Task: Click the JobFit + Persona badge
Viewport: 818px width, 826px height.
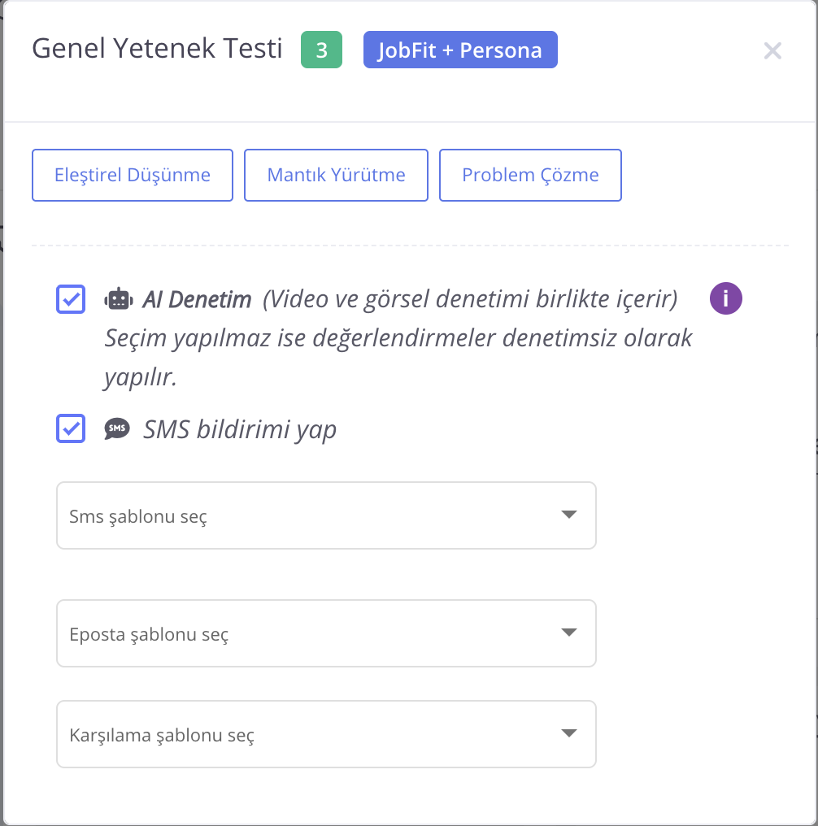Action: 460,50
